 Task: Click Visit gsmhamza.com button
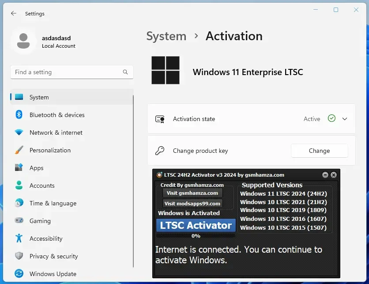point(192,193)
